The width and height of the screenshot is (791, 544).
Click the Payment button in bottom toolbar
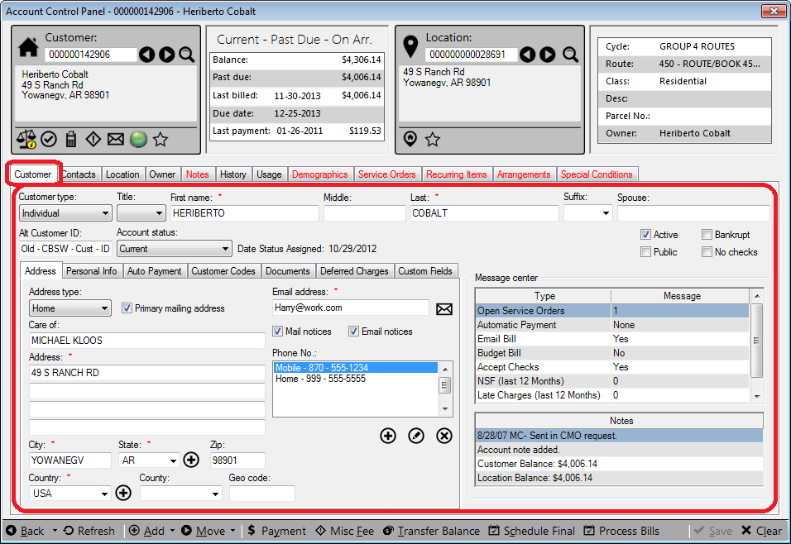(x=277, y=531)
